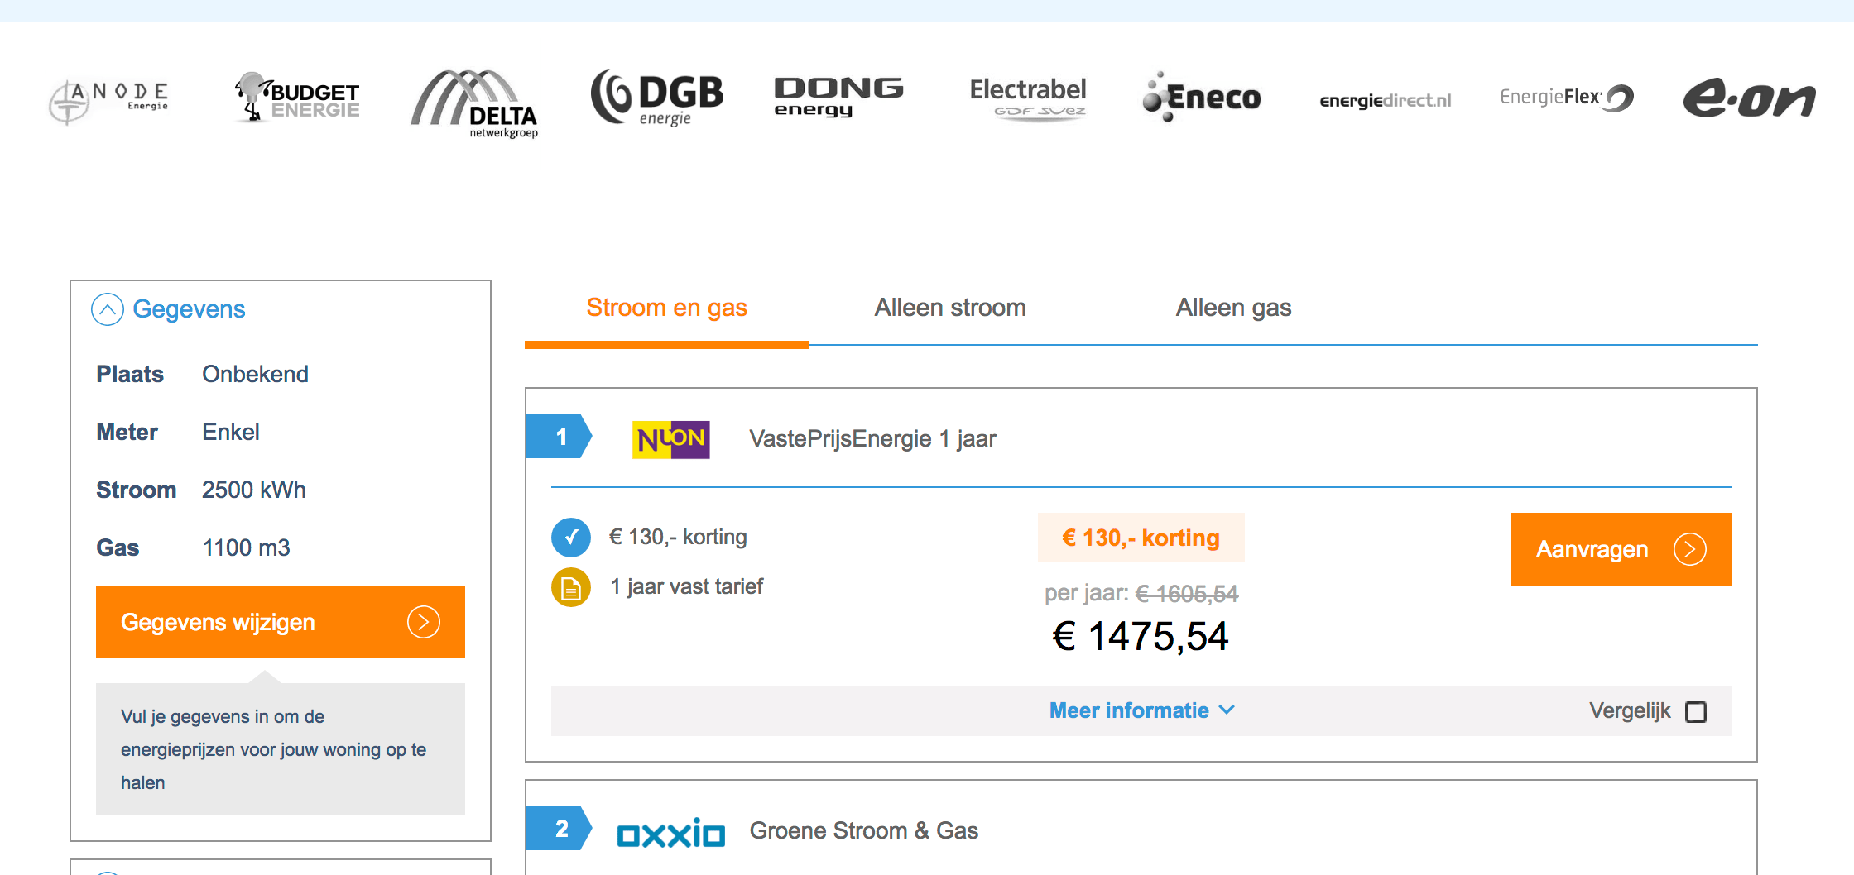
Task: Click the E.ON logo
Action: point(1749,98)
